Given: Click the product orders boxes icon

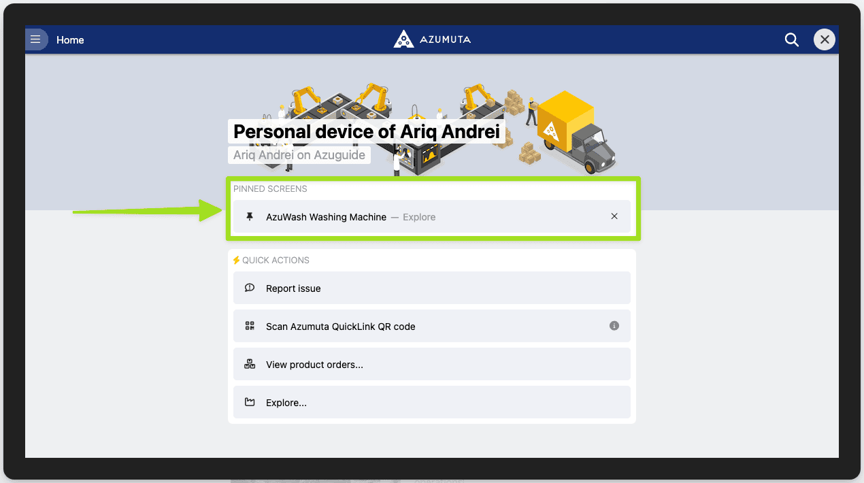Looking at the screenshot, I should click(250, 365).
